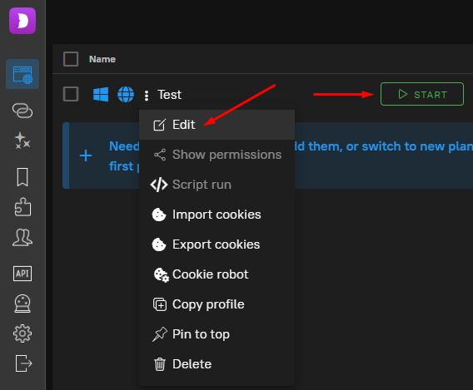Open the crystal ball sidebar icon

pos(22,304)
